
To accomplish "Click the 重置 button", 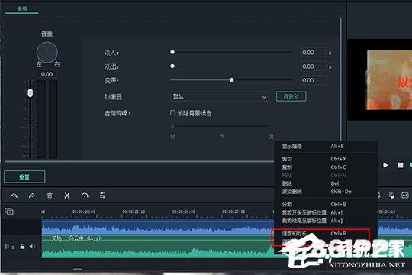I will click(24, 177).
